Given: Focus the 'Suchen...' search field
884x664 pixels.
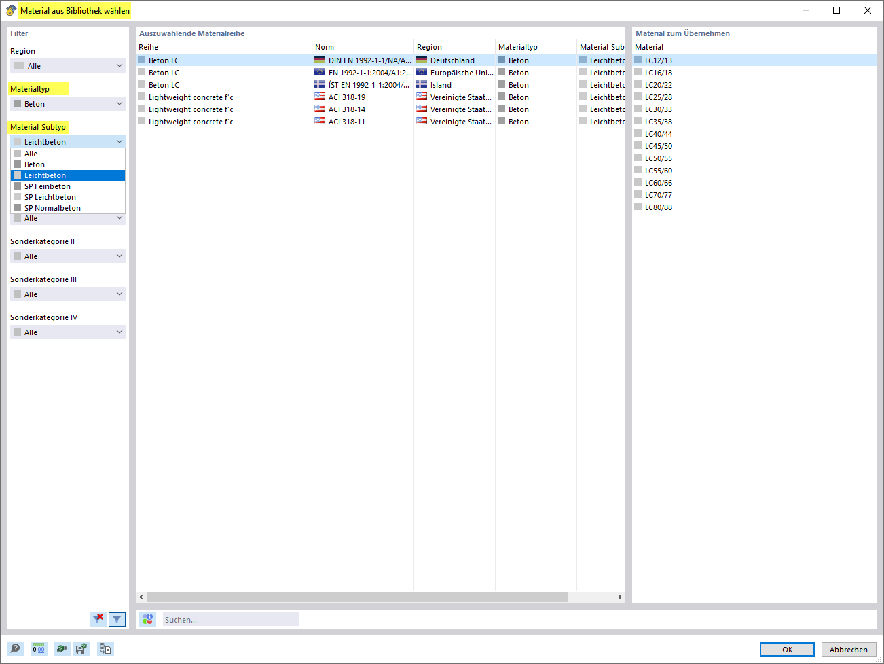Looking at the screenshot, I should 230,619.
